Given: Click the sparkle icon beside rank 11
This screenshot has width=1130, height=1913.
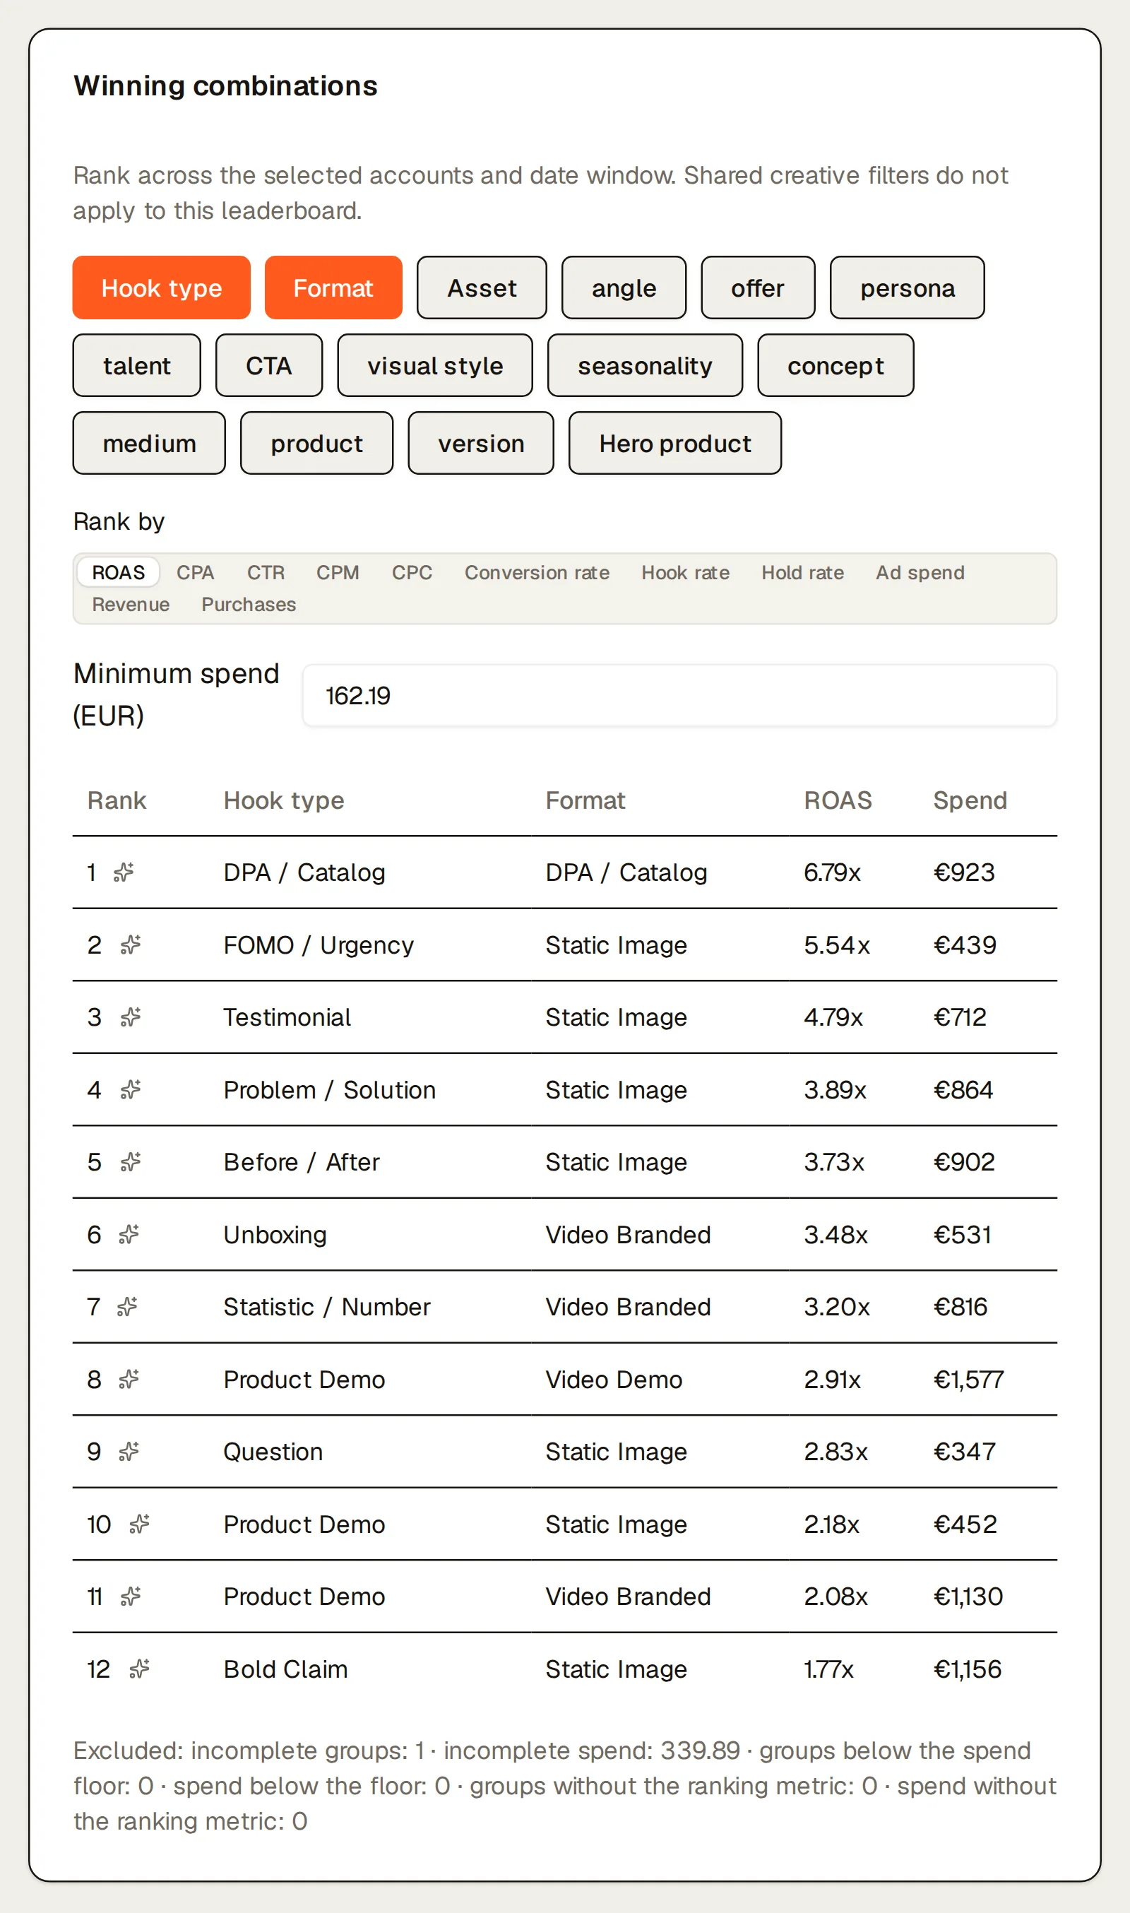Looking at the screenshot, I should (131, 1597).
